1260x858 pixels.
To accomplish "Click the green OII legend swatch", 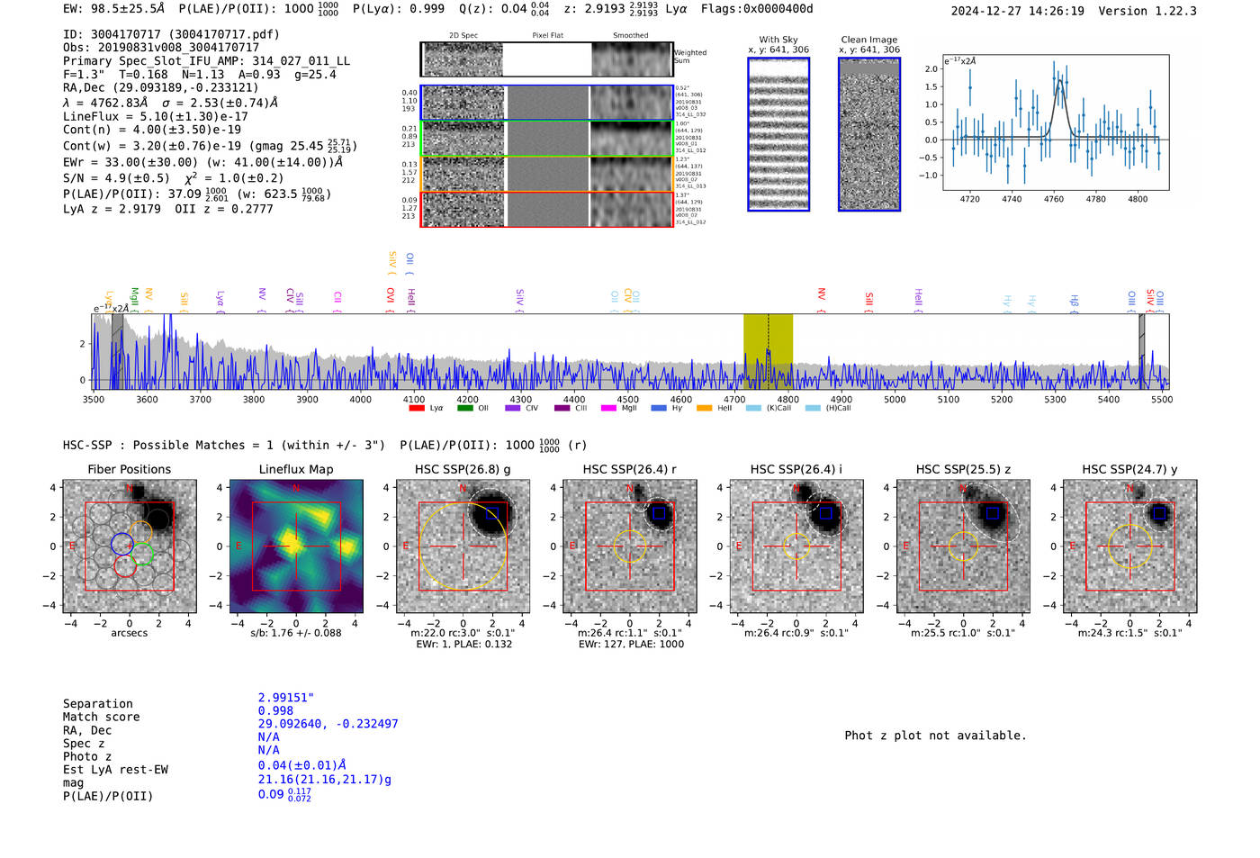I will [x=464, y=408].
